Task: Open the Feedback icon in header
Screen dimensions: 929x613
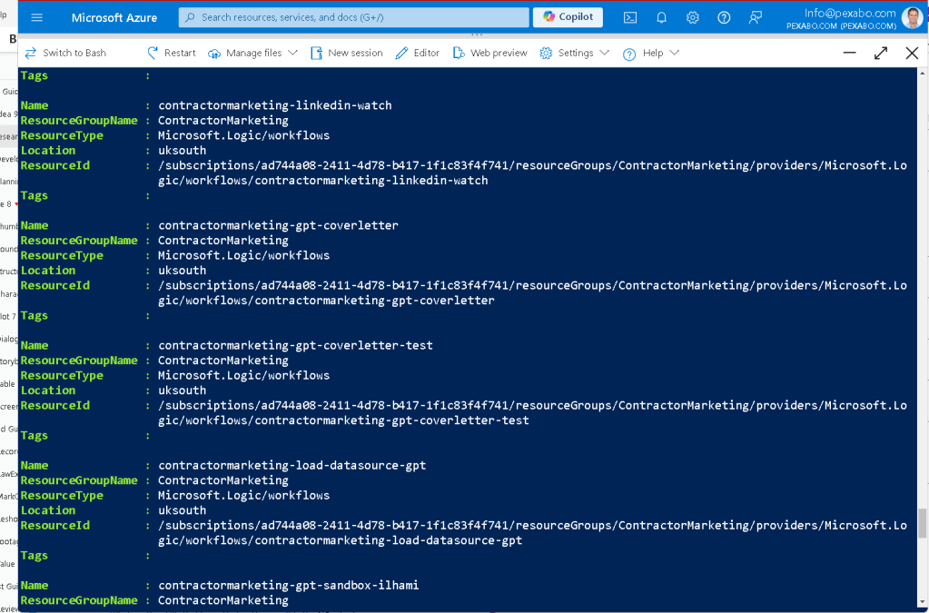Action: [x=755, y=18]
